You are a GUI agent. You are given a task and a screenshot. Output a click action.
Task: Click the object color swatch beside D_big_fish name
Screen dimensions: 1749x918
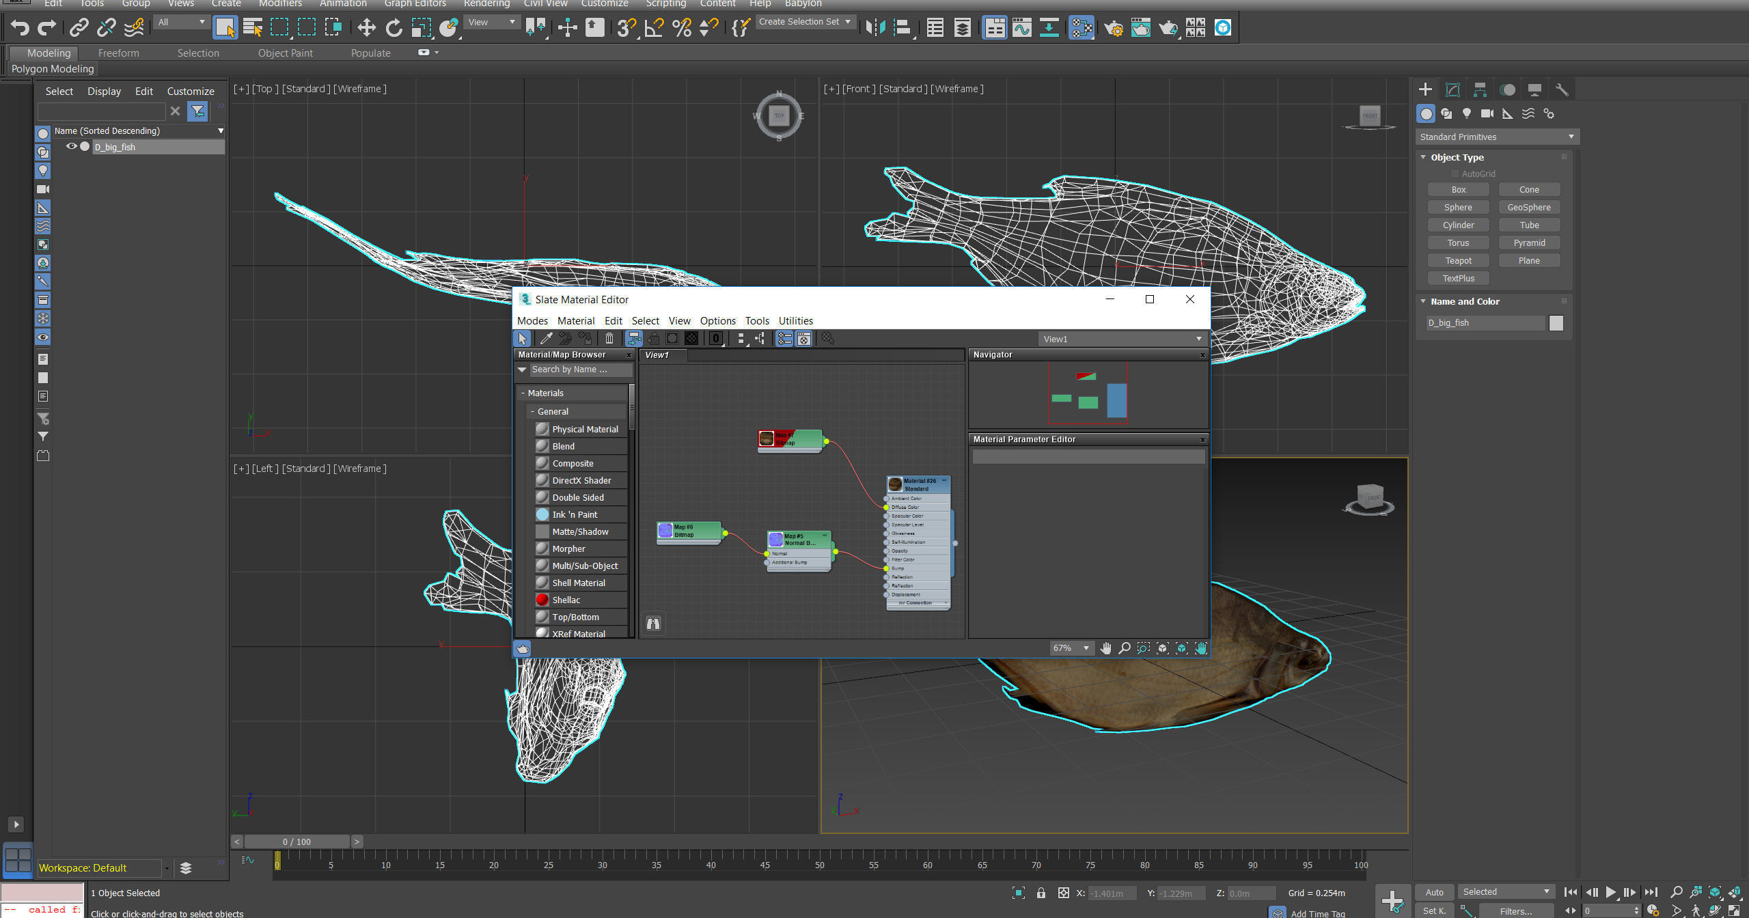(x=1556, y=323)
